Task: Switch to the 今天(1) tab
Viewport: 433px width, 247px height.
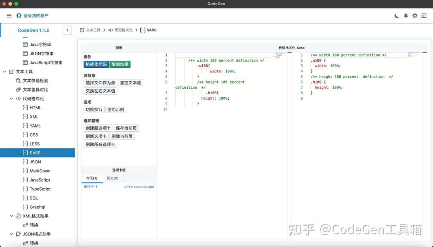Action: (x=92, y=178)
